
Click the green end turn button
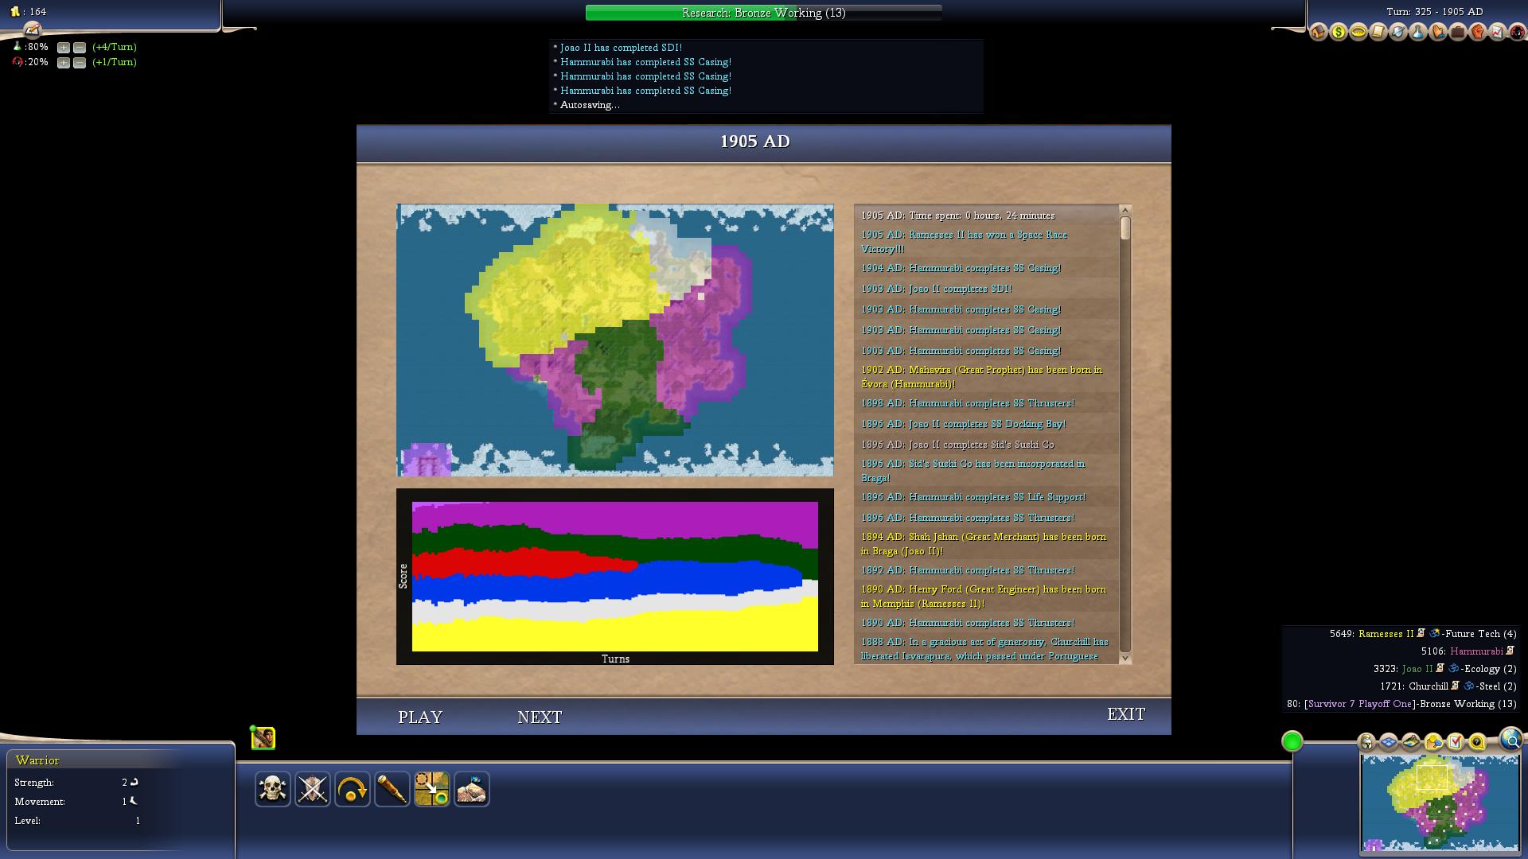1292,741
